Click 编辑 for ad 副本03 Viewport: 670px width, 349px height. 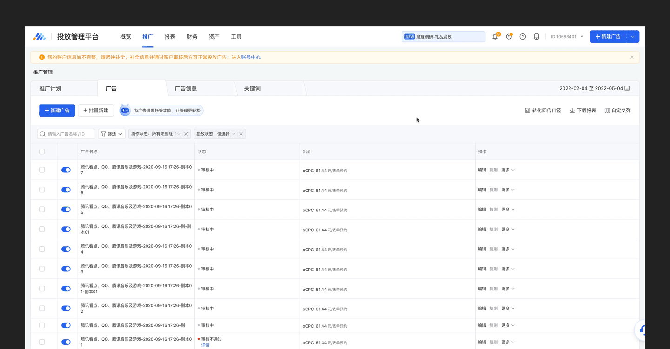[482, 269]
